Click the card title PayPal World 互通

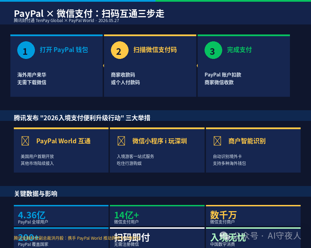coord(64,141)
